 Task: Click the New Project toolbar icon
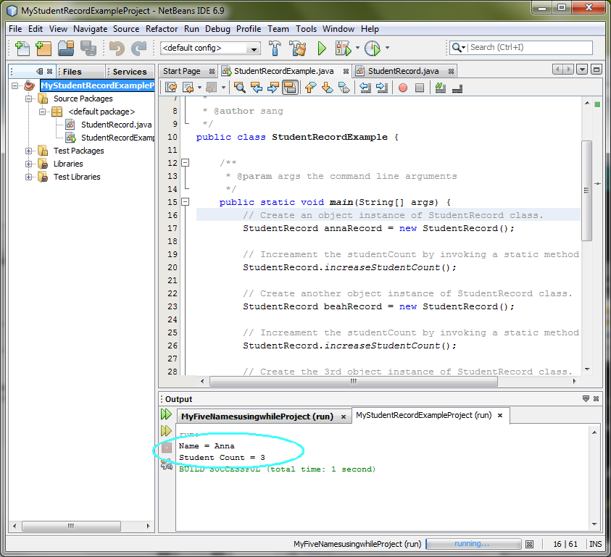pyautogui.click(x=43, y=49)
